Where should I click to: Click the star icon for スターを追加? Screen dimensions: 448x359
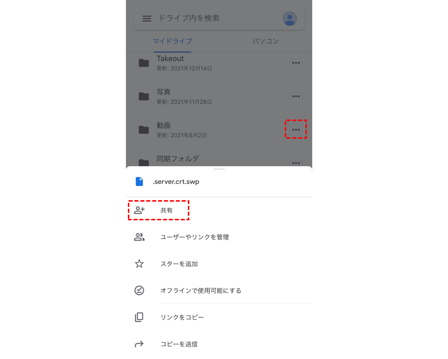(139, 264)
